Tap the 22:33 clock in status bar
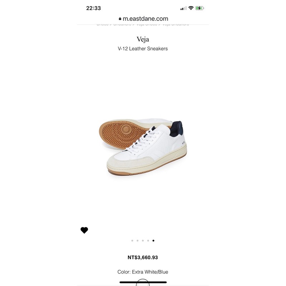The image size is (286, 286). 93,8
